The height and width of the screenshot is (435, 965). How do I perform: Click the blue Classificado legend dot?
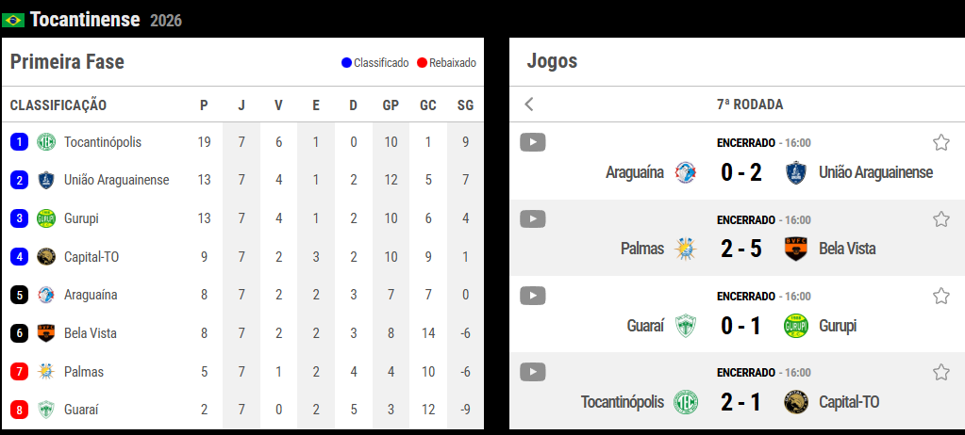346,63
